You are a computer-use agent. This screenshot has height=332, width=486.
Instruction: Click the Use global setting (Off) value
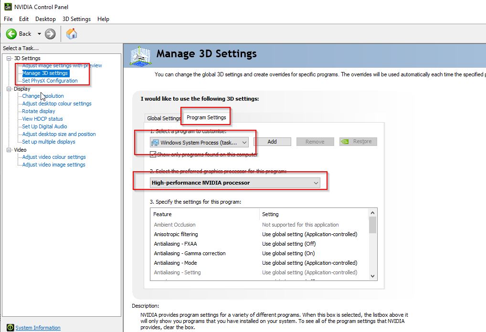click(289, 244)
